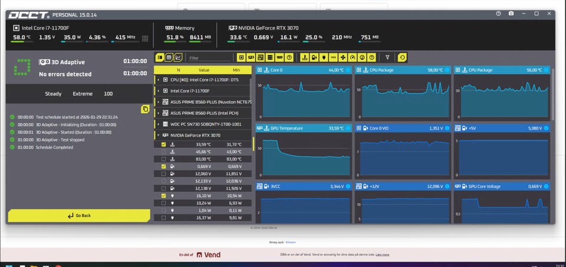This screenshot has height=267, width=566.
Task: Expand WDC PC SN730 drive node
Action: click(159, 124)
